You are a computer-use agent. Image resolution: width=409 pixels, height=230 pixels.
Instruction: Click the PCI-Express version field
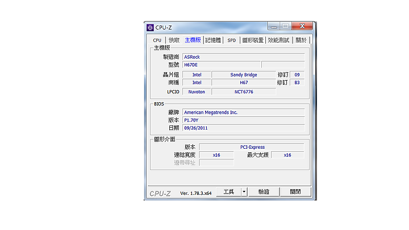coord(252,147)
